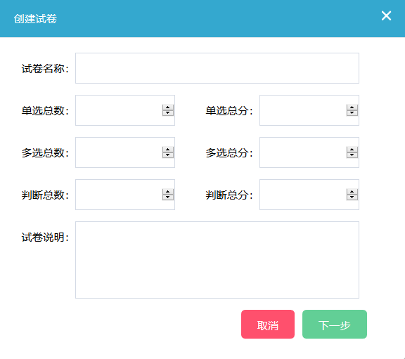405x359 pixels.
Task: Increase 判断总分 with up arrow
Action: (352, 192)
